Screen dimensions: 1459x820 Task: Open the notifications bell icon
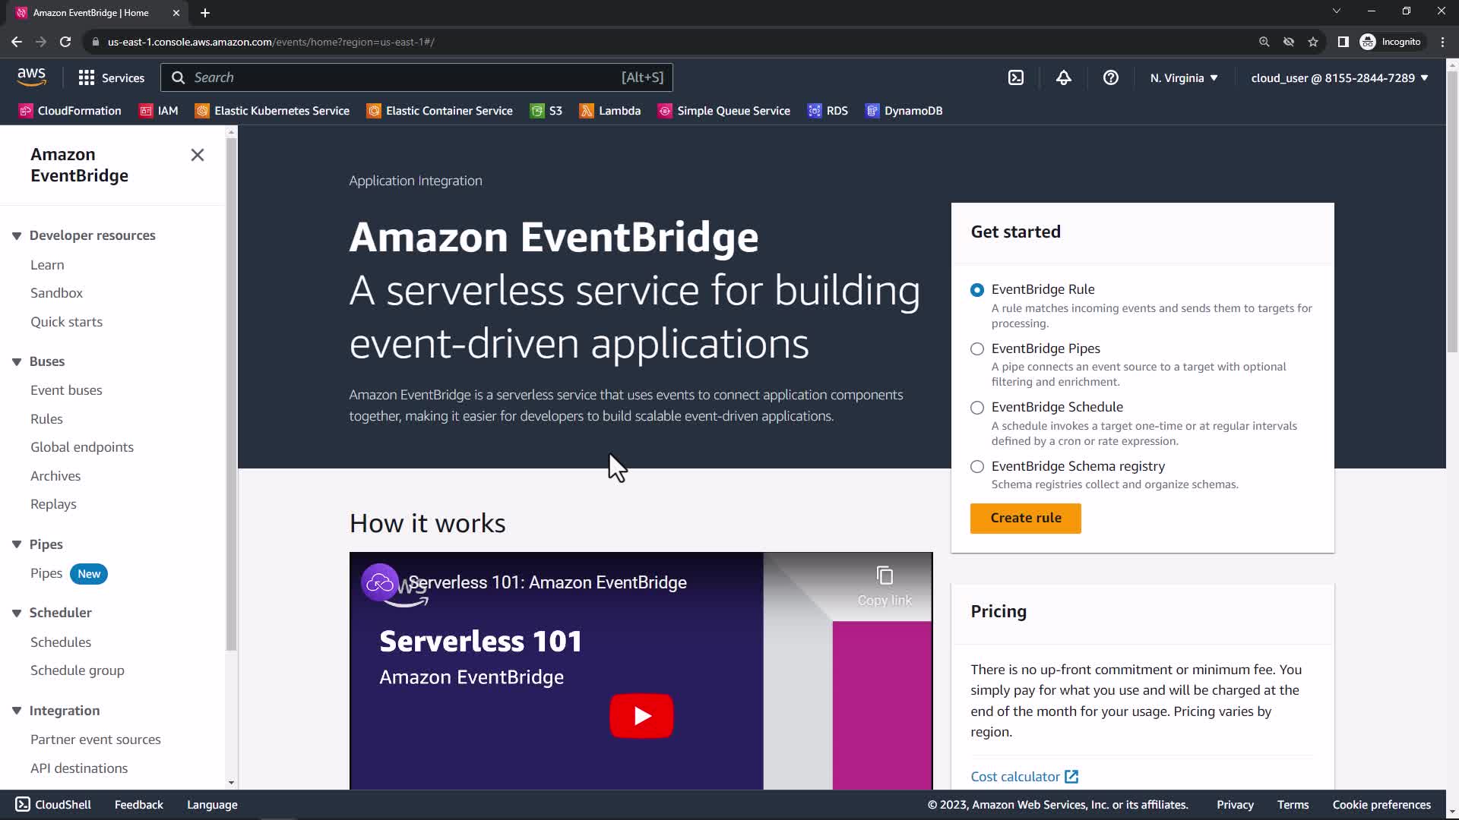pos(1063,77)
